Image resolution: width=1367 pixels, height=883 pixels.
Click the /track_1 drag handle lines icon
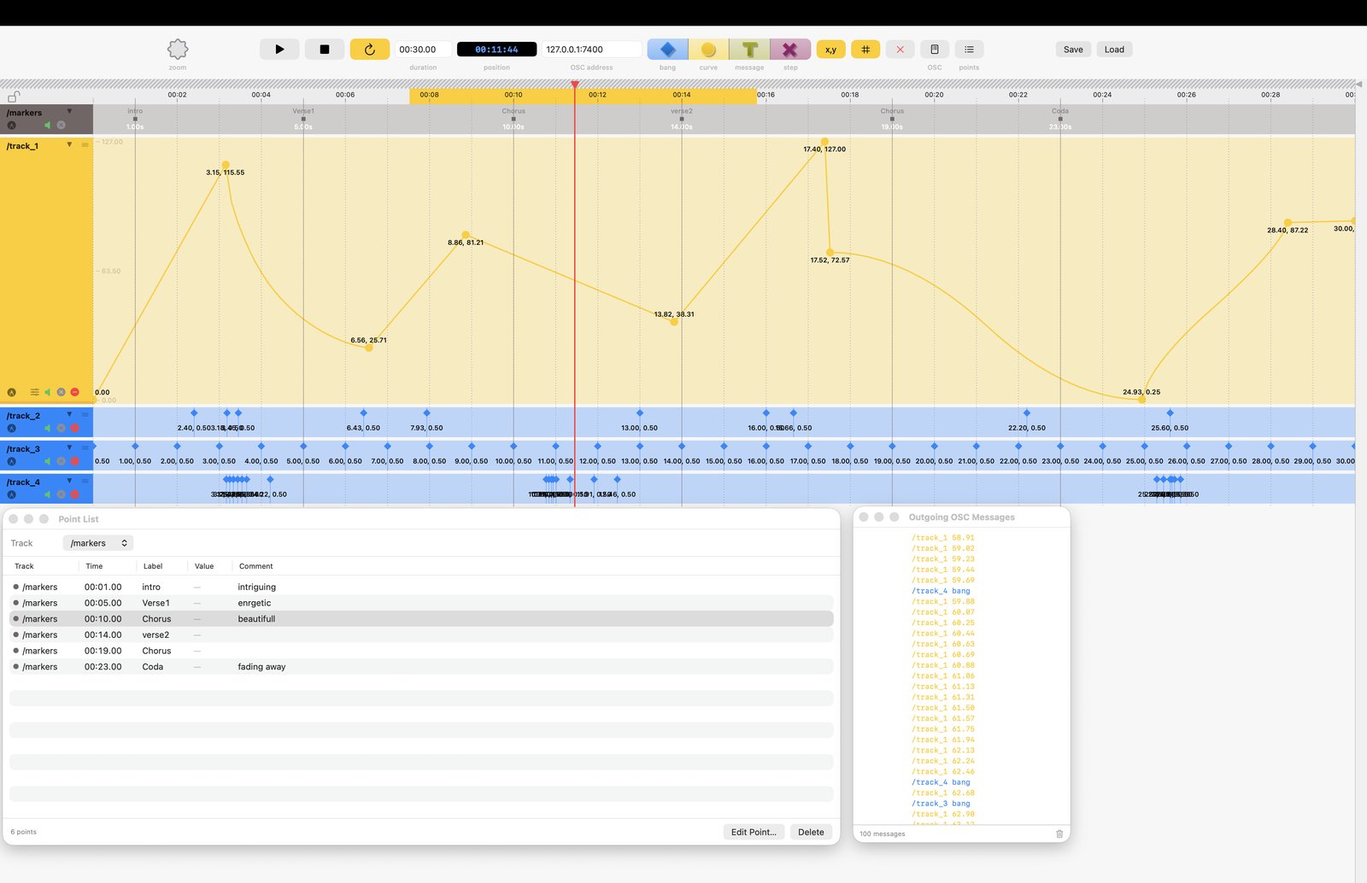(85, 145)
